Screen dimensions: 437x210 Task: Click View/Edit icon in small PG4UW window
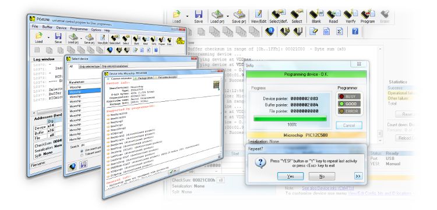(103, 40)
